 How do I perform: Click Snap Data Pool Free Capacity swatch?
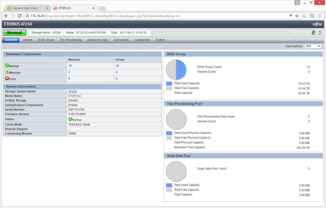point(169,190)
